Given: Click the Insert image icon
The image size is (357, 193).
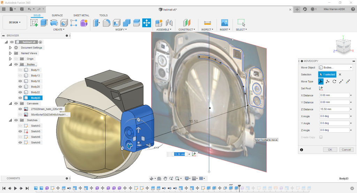Looking at the screenshot, I should pos(225,23).
